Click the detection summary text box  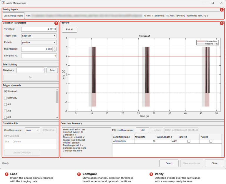click(x=87, y=142)
